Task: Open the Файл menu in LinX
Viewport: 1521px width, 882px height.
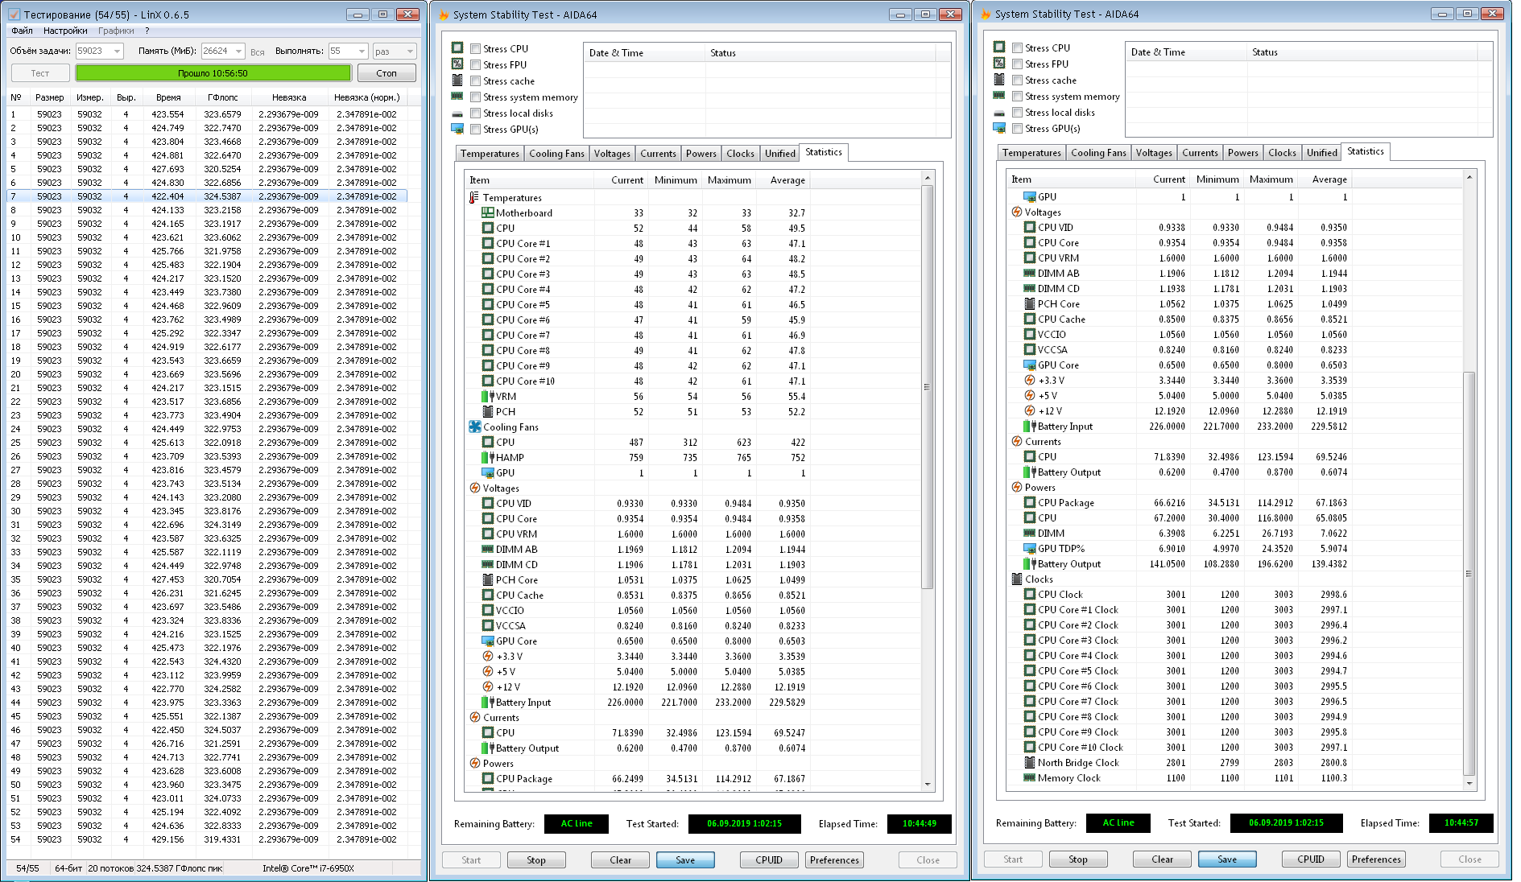Action: pos(22,31)
